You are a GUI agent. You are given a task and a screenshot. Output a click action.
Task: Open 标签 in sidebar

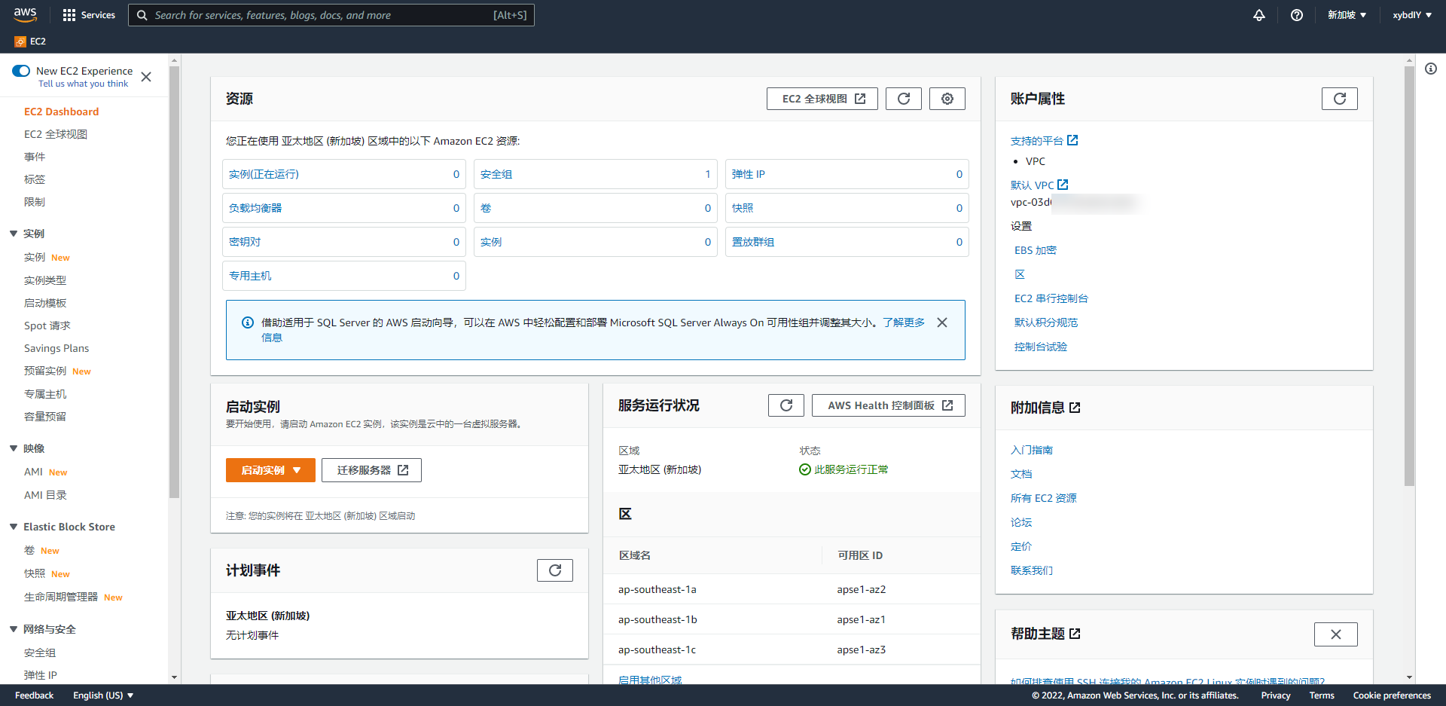pos(35,179)
